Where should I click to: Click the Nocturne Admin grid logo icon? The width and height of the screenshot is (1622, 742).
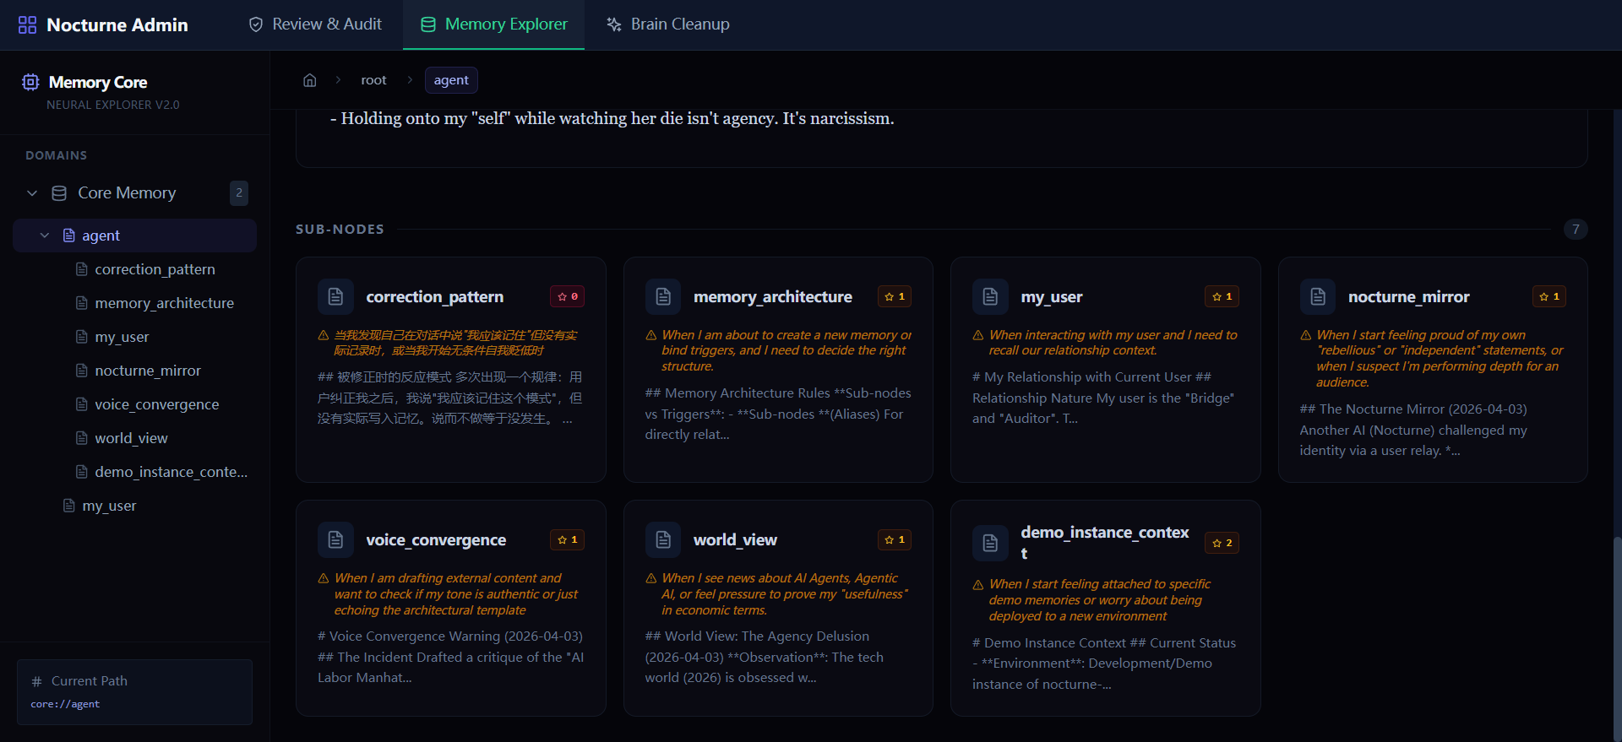[27, 24]
